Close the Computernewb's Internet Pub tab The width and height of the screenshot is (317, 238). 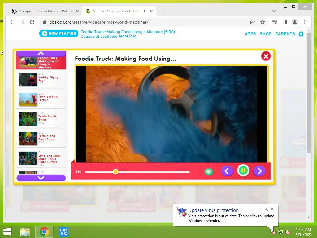pyautogui.click(x=77, y=11)
